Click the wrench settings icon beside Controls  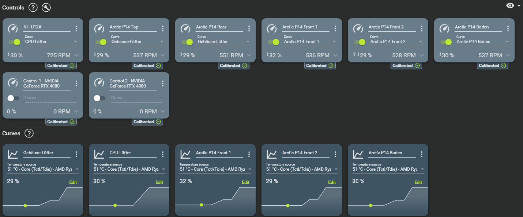(x=46, y=7)
